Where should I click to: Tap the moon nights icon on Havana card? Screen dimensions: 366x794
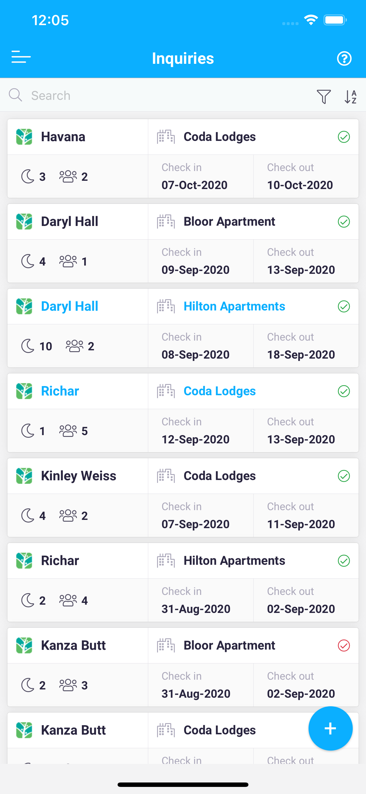point(28,177)
